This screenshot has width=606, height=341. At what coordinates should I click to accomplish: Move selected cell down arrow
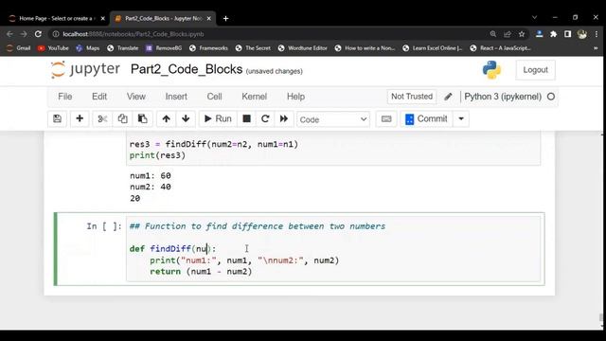[186, 118]
